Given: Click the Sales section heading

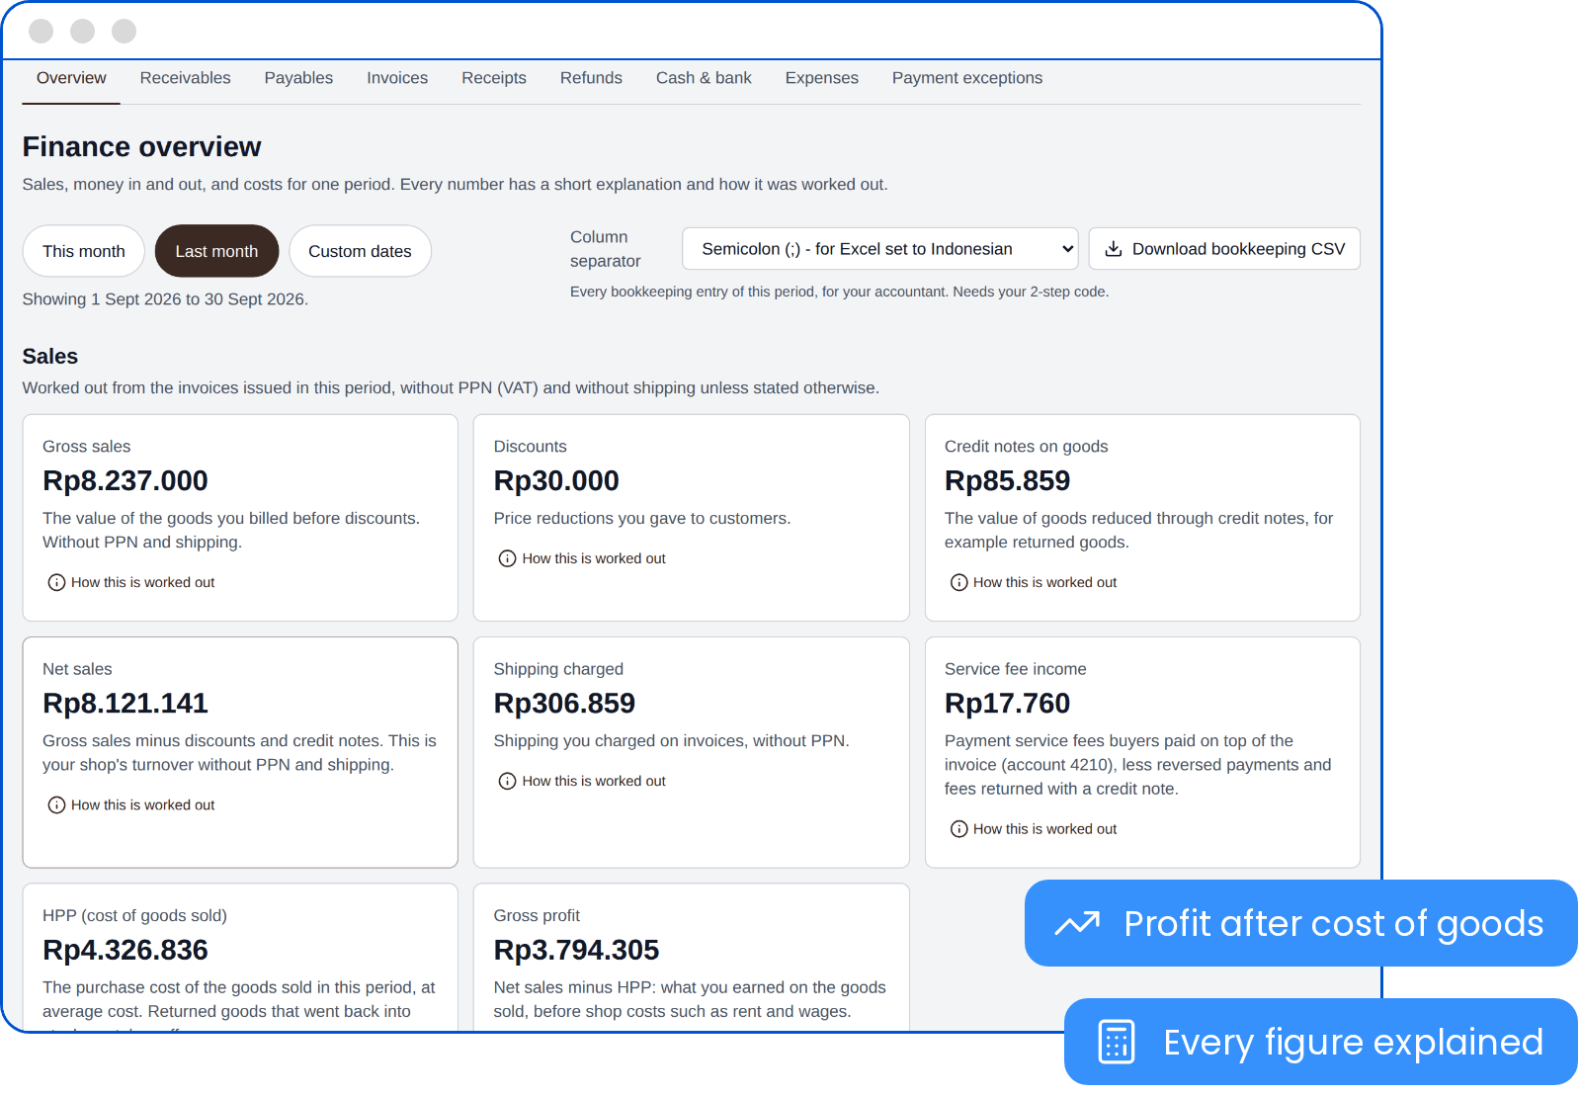Looking at the screenshot, I should point(50,357).
